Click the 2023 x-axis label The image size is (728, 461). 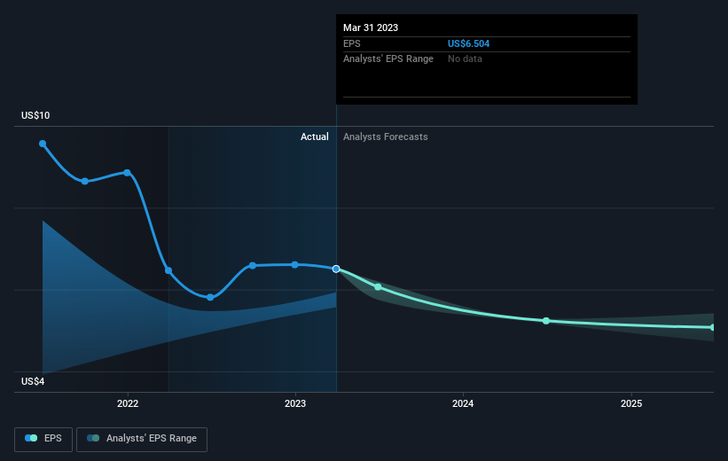[295, 403]
